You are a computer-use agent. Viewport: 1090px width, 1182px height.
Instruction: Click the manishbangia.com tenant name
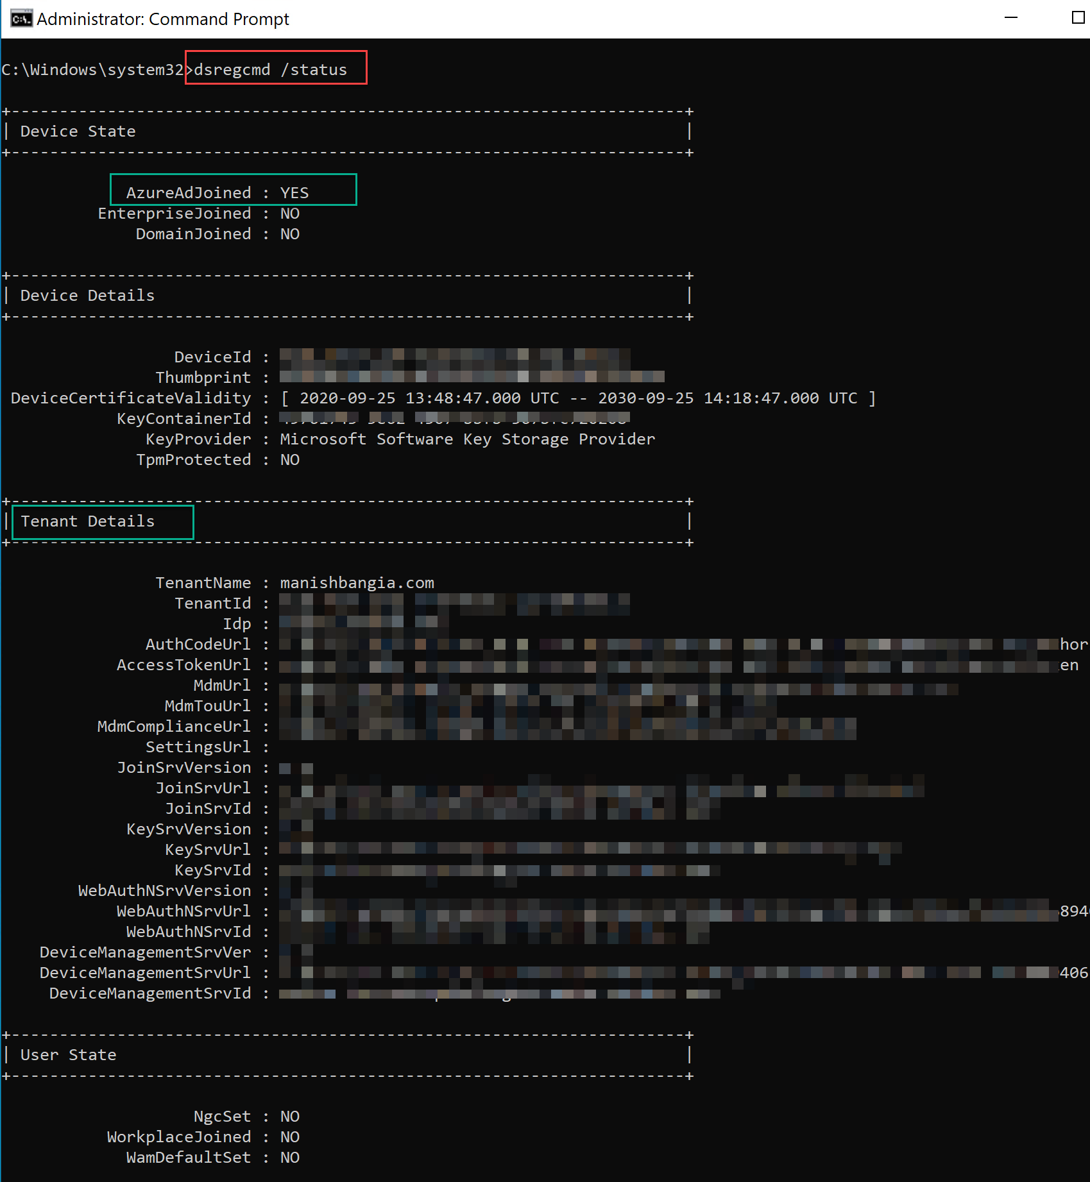click(x=357, y=583)
